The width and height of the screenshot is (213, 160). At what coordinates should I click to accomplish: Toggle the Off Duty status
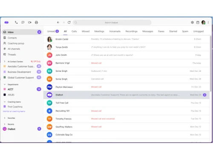pyautogui.click(x=36, y=61)
